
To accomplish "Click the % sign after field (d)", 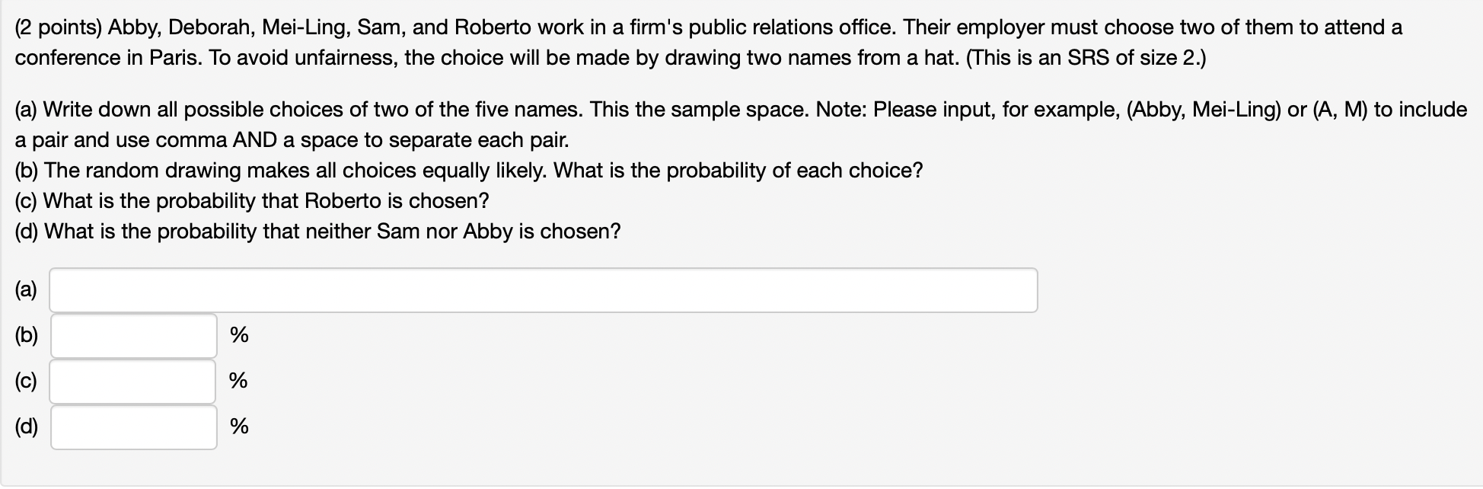I will click(239, 427).
